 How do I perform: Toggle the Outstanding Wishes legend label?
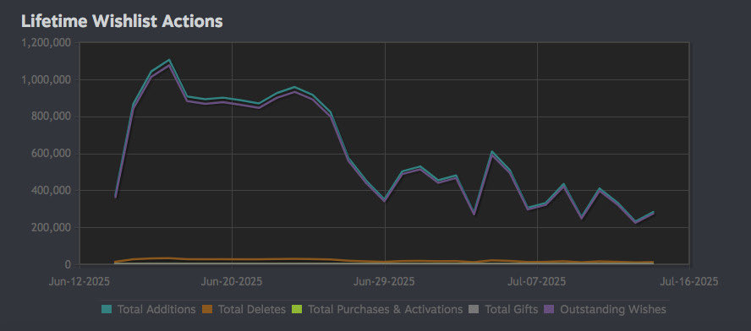[613, 310]
